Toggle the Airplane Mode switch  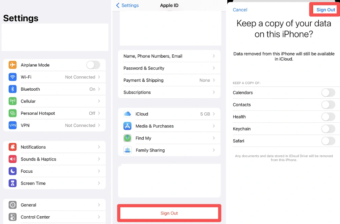(93, 65)
